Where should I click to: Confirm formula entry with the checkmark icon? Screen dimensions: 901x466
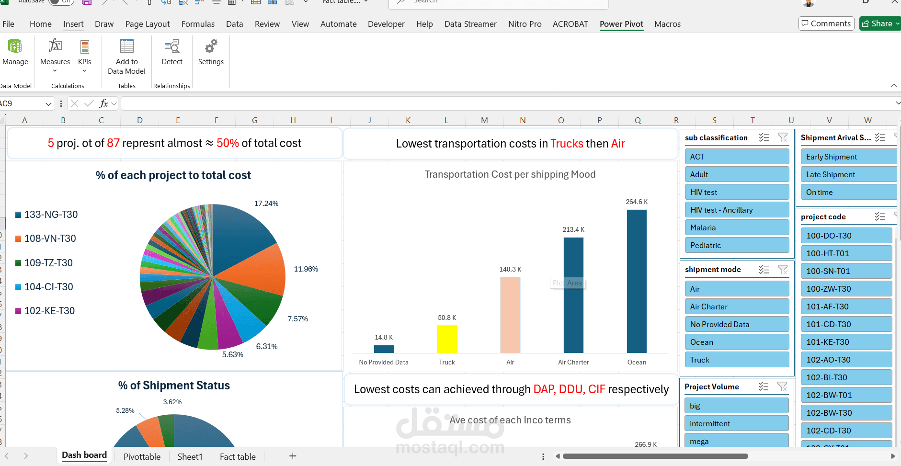tap(89, 103)
